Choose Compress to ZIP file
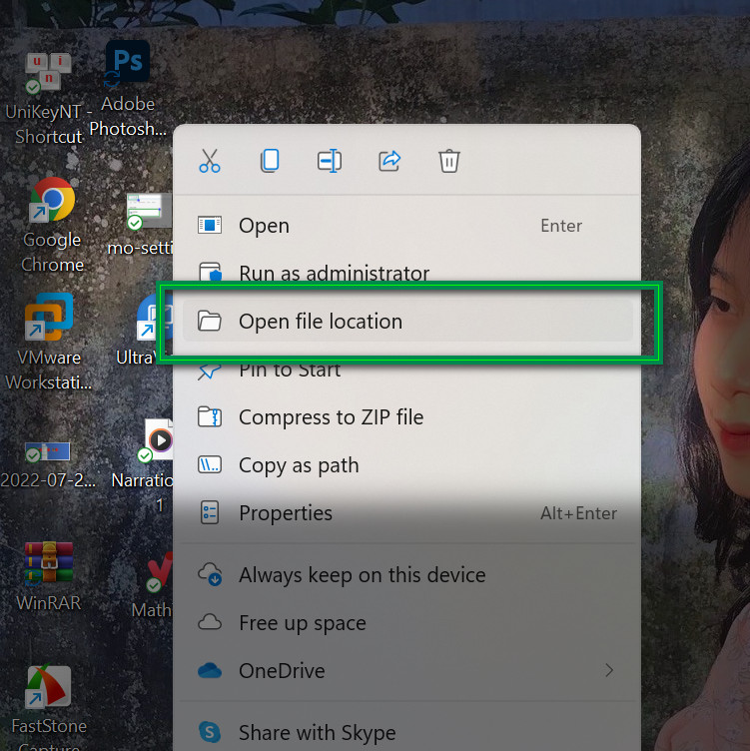This screenshot has height=751, width=750. (x=407, y=417)
